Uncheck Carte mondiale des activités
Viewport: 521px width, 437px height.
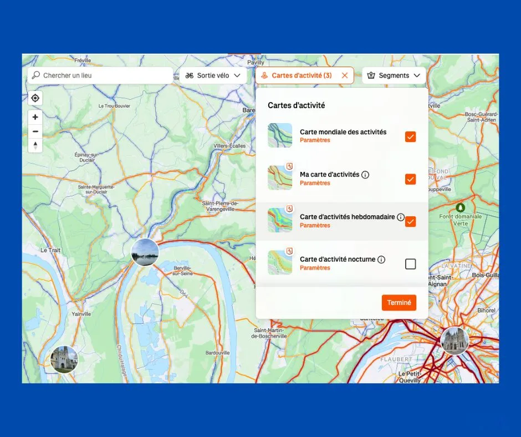click(411, 136)
